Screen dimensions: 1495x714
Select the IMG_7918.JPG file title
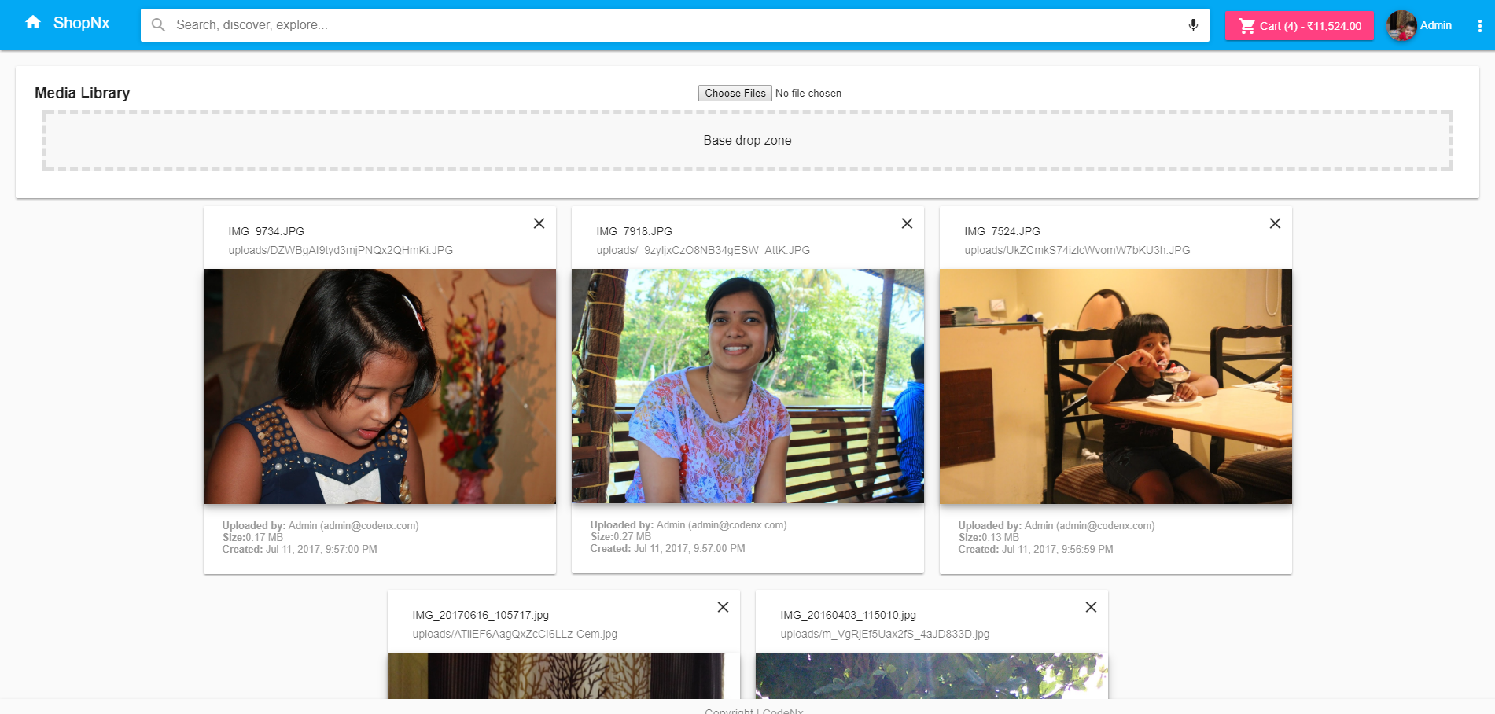click(634, 232)
